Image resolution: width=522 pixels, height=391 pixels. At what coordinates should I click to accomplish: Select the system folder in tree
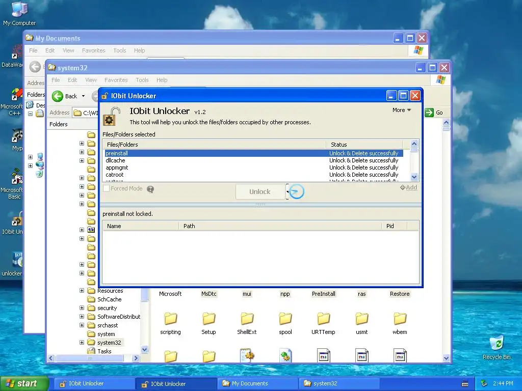[x=106, y=334]
